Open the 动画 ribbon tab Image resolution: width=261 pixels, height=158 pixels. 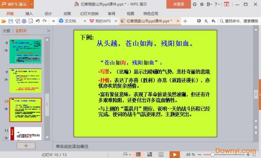[x=67, y=13]
